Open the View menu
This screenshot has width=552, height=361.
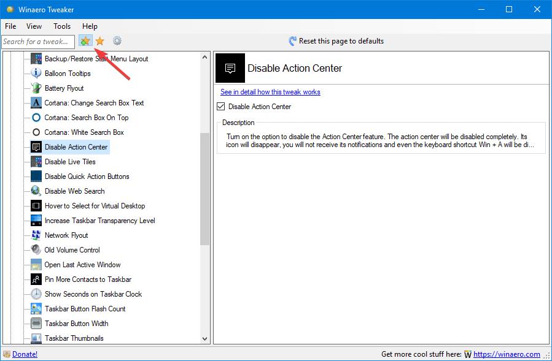(x=34, y=26)
